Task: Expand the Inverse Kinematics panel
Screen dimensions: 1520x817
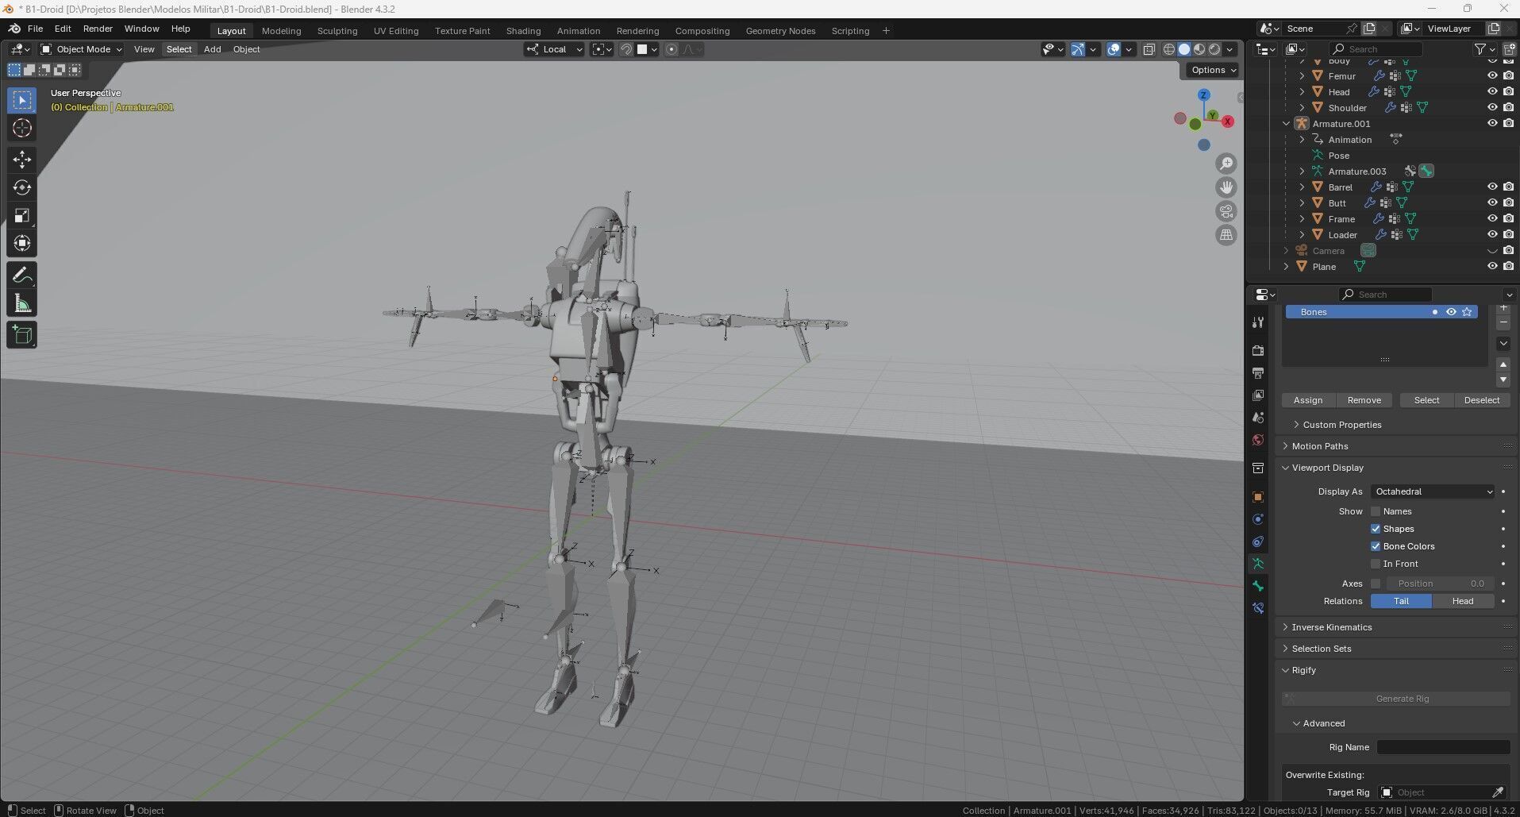Action: click(1332, 627)
